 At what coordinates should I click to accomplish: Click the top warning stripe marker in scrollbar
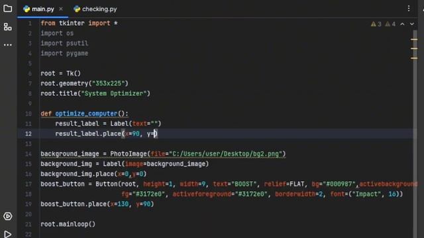click(x=414, y=40)
